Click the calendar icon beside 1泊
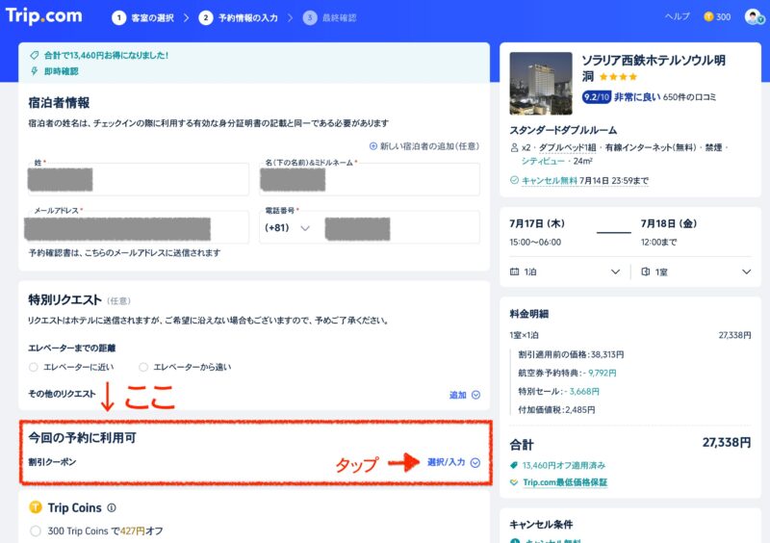Viewport: 770px width, 543px height. point(514,271)
